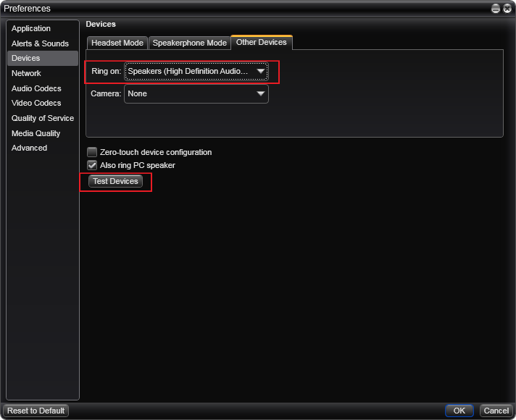Open the Ring on device dropdown
This screenshot has width=516, height=420.
pyautogui.click(x=196, y=72)
